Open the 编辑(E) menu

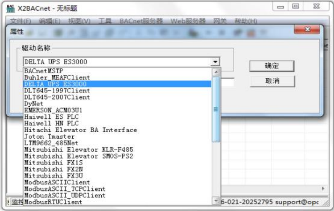point(50,21)
